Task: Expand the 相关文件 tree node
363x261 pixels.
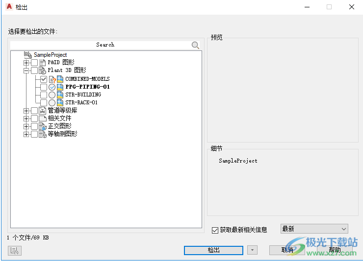Action: 26,119
